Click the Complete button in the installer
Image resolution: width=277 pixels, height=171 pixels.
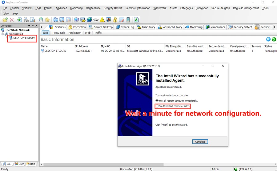point(200,142)
